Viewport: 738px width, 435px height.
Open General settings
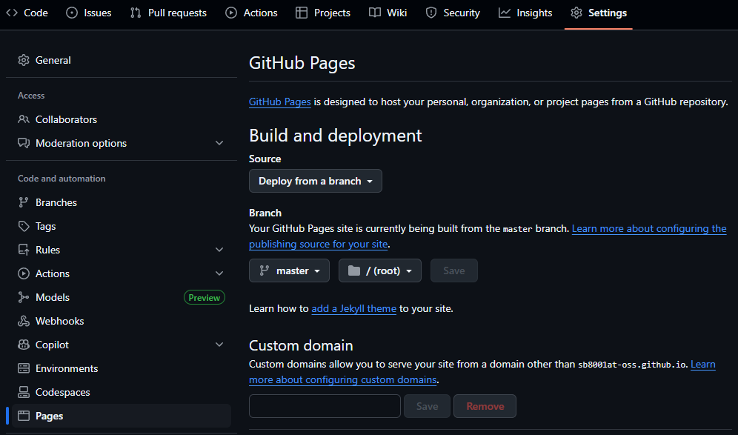(x=122, y=60)
